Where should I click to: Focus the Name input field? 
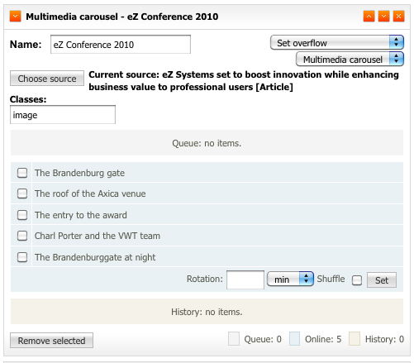pyautogui.click(x=121, y=45)
